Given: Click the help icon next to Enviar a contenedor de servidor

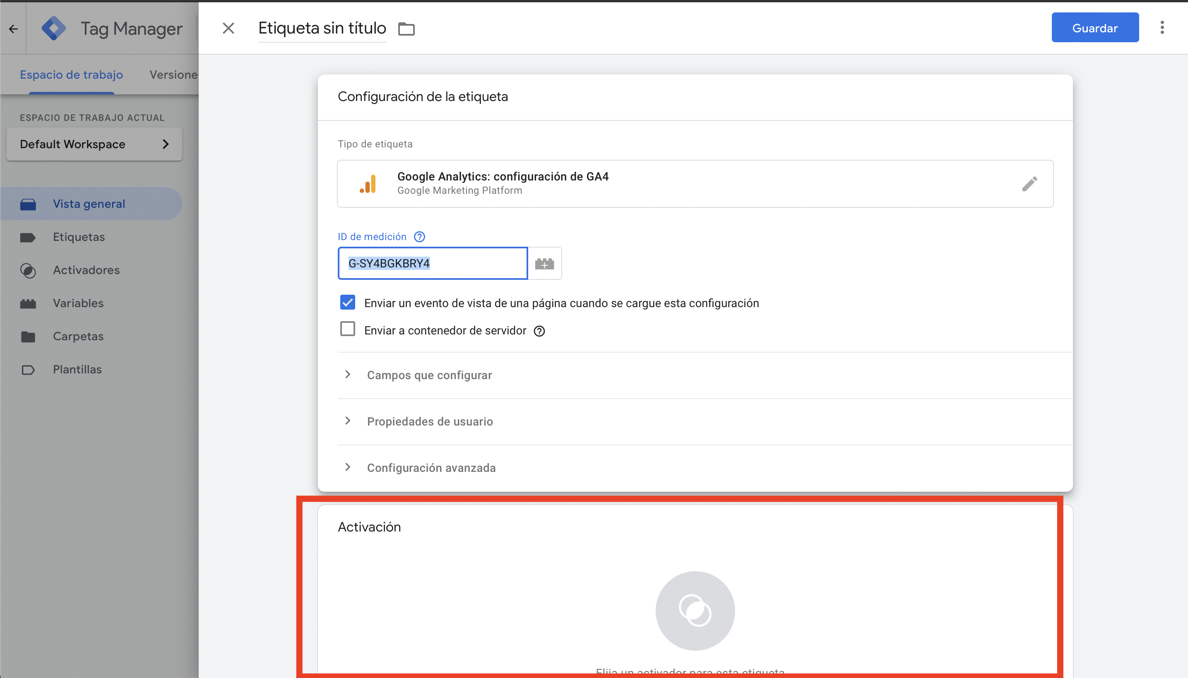Looking at the screenshot, I should pos(539,331).
